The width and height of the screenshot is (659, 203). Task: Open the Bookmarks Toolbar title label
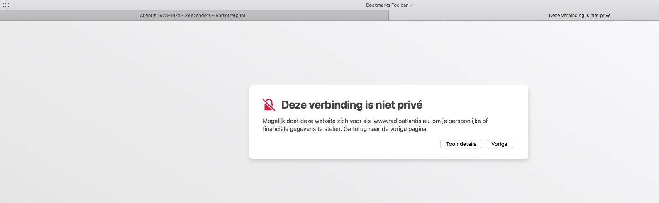click(386, 5)
